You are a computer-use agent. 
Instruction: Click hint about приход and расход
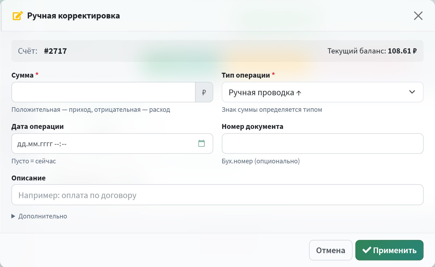click(x=91, y=110)
